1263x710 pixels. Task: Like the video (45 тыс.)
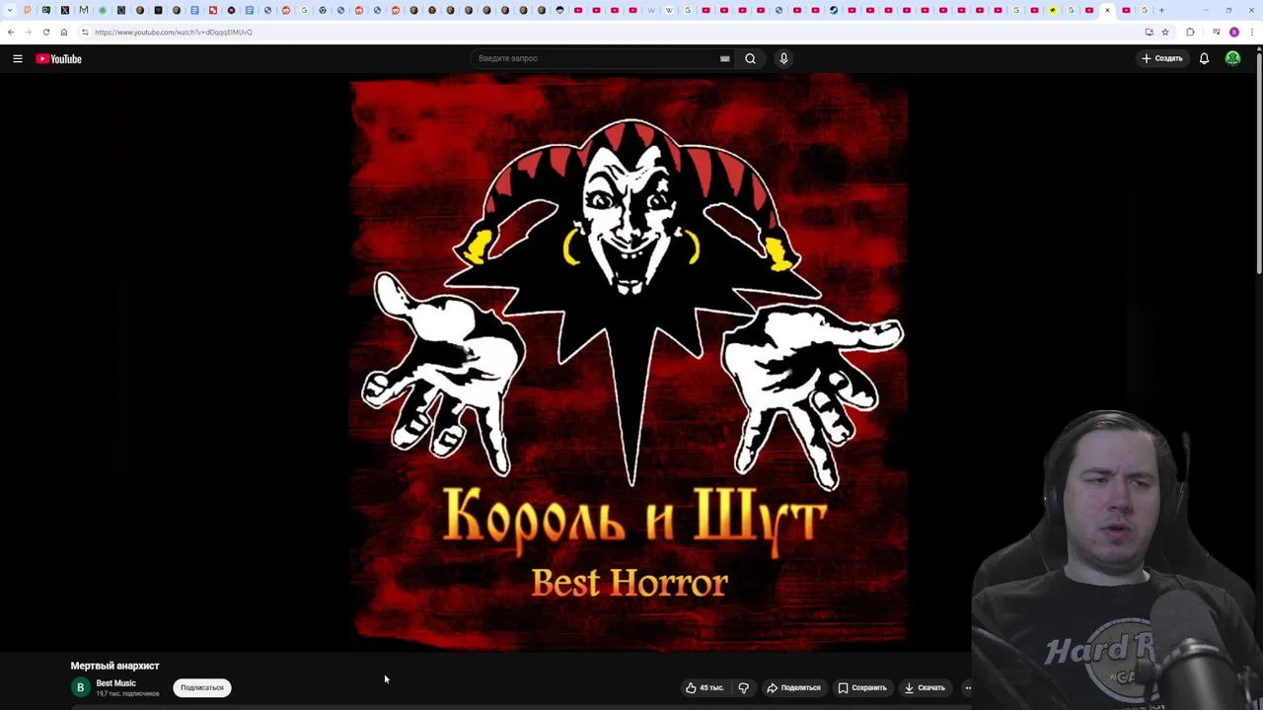point(706,687)
